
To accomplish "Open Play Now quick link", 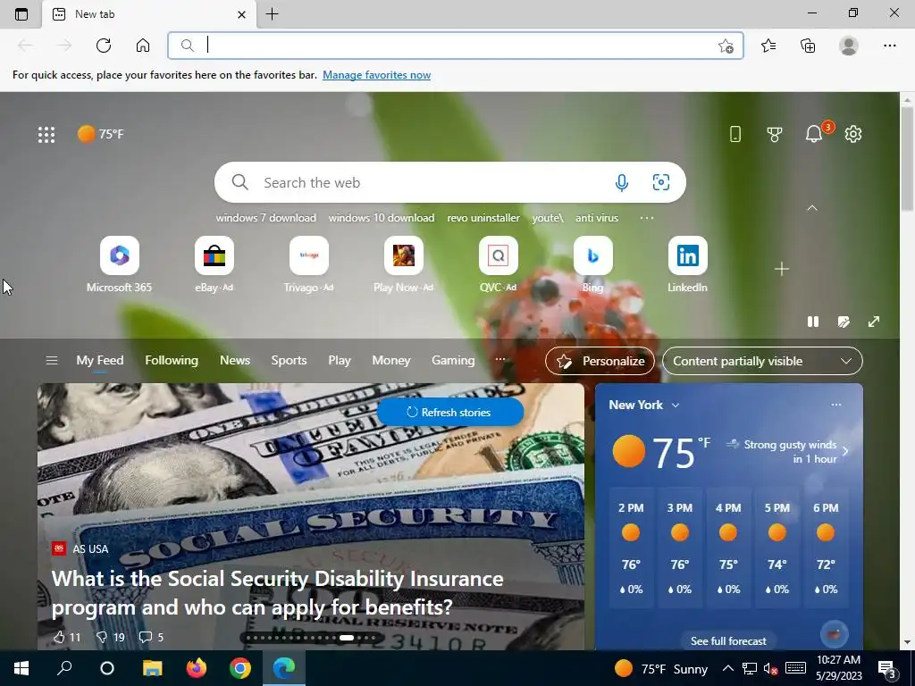I will (x=404, y=264).
